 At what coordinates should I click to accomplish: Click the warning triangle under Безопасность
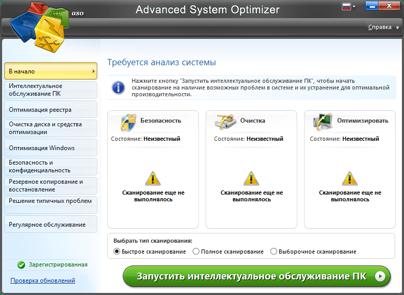click(x=153, y=179)
